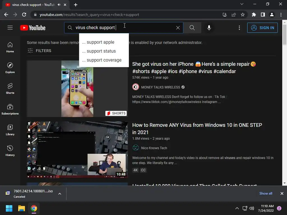Click Show all downloads

[x=266, y=193]
